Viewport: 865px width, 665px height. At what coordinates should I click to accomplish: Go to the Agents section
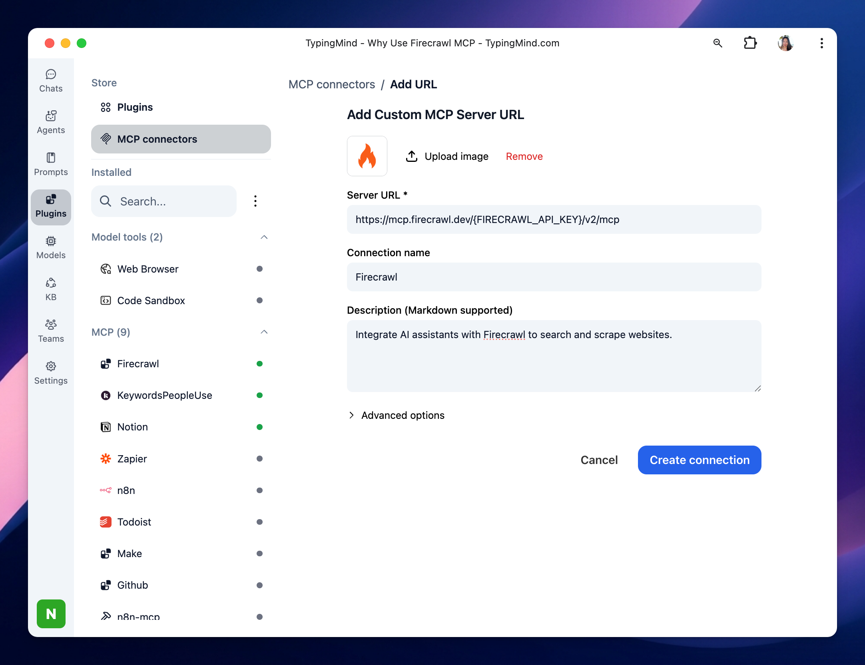(51, 122)
